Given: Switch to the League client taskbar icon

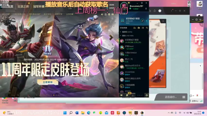Looking at the screenshot, I should (x=142, y=113).
